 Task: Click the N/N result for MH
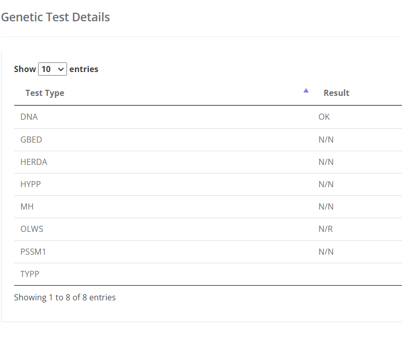(326, 206)
